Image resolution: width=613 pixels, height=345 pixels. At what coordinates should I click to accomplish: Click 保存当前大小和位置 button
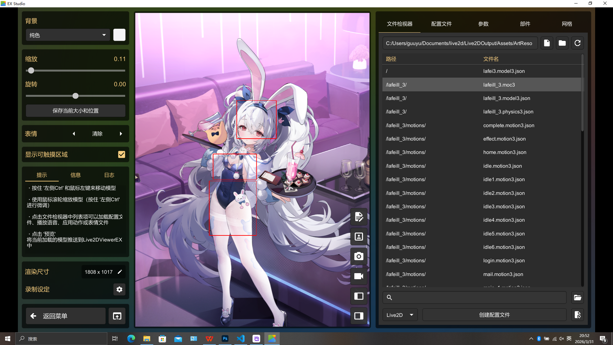[75, 111]
